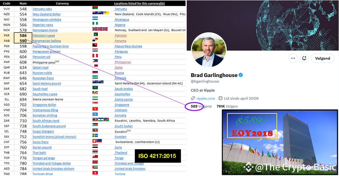Select the cell with number 586
This screenshot has width=339, height=176.
click(23, 35)
